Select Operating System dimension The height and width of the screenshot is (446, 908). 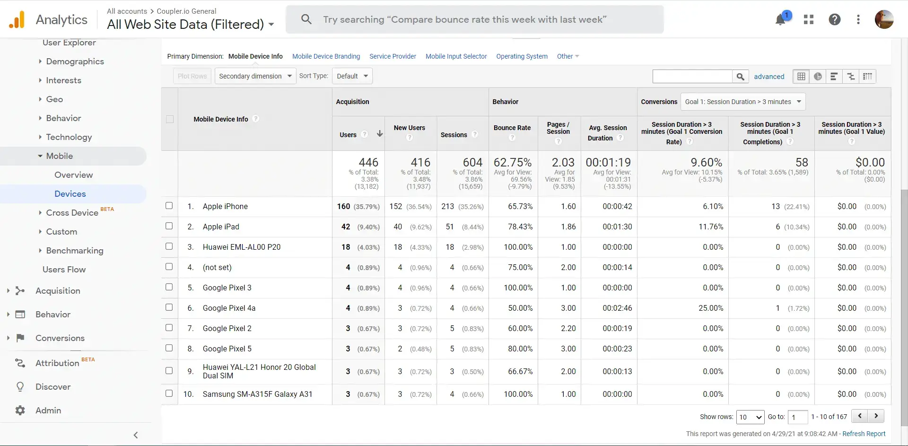(522, 56)
